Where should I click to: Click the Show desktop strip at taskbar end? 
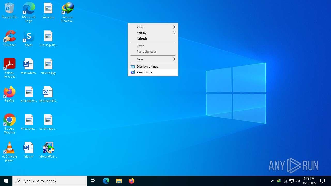330,181
